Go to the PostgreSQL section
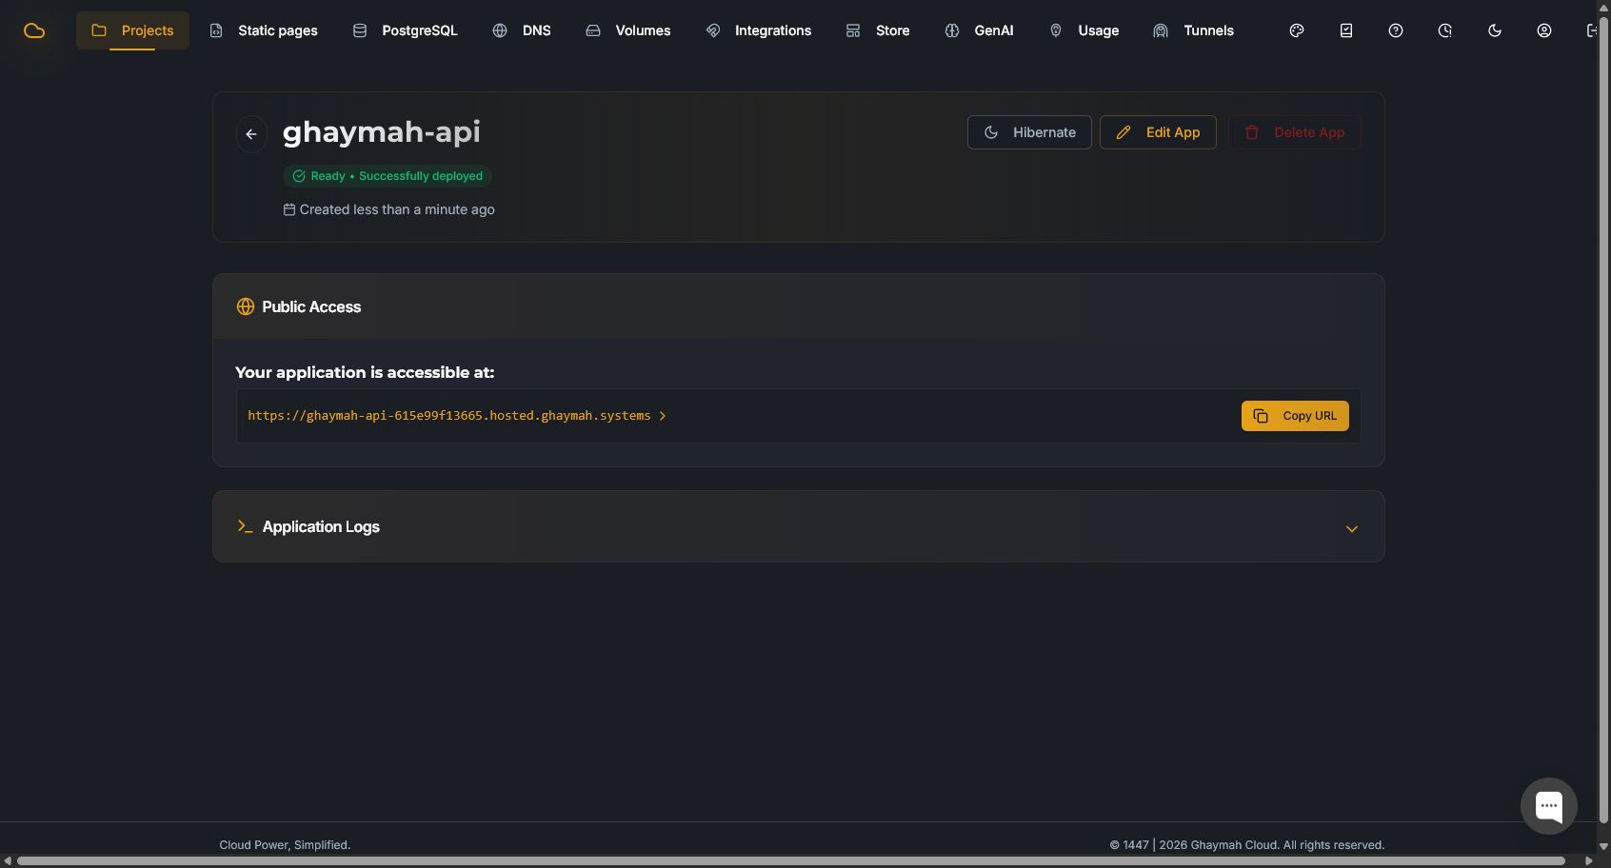1611x868 pixels. pos(406,30)
